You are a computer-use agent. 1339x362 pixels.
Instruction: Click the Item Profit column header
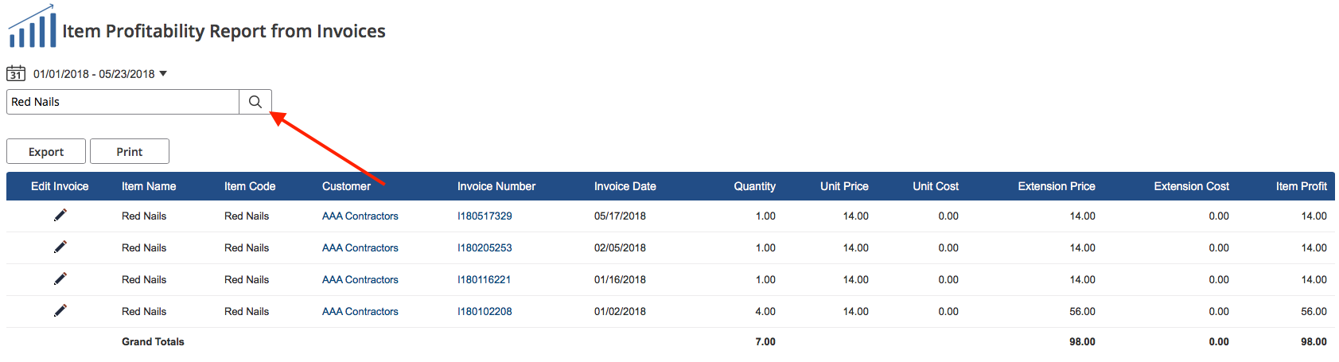click(1301, 186)
